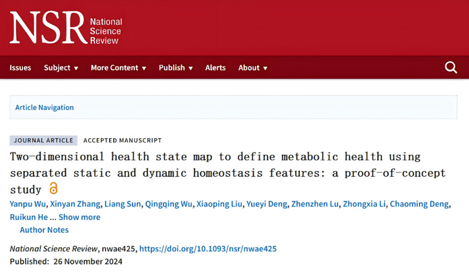
Task: Click the search magnifier icon
Action: 451,67
